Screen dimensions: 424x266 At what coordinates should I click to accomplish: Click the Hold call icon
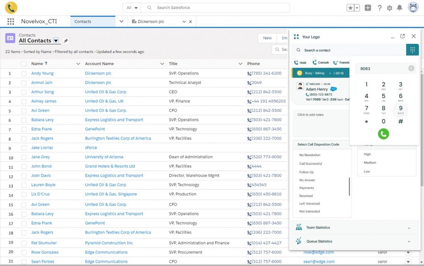tap(300, 63)
